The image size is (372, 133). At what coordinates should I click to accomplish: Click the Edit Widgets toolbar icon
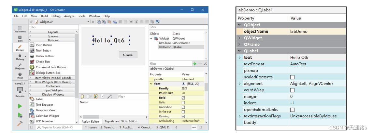98,22
